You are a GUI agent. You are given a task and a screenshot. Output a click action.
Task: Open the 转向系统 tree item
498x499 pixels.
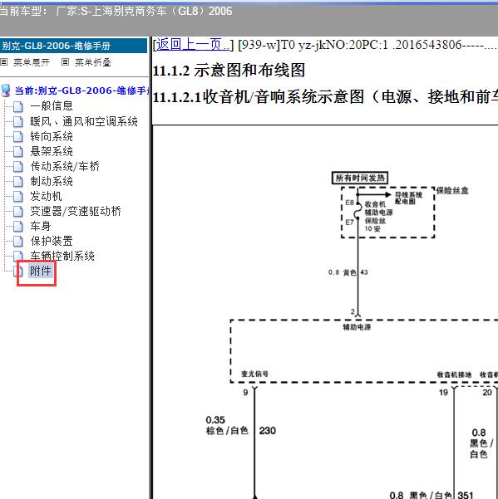click(52, 136)
